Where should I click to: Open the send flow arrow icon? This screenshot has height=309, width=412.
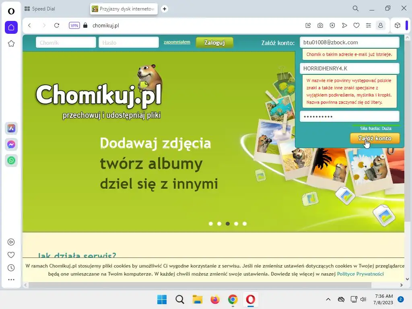click(344, 25)
